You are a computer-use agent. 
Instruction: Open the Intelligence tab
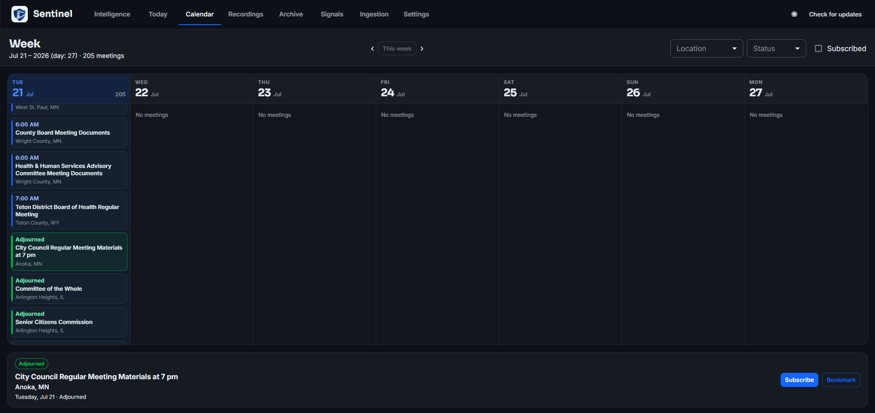112,14
